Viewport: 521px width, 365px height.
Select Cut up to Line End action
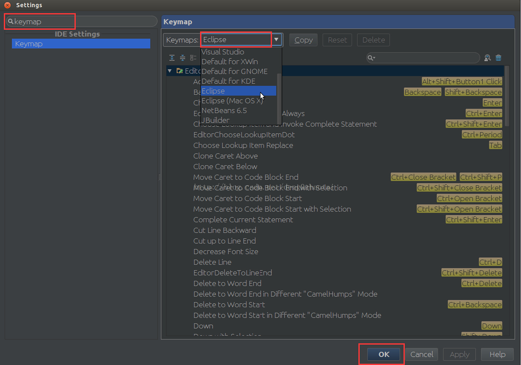pyautogui.click(x=224, y=241)
